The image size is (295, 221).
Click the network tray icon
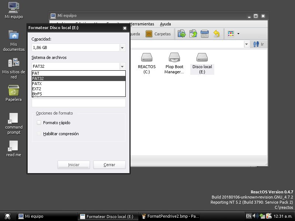tap(262, 216)
